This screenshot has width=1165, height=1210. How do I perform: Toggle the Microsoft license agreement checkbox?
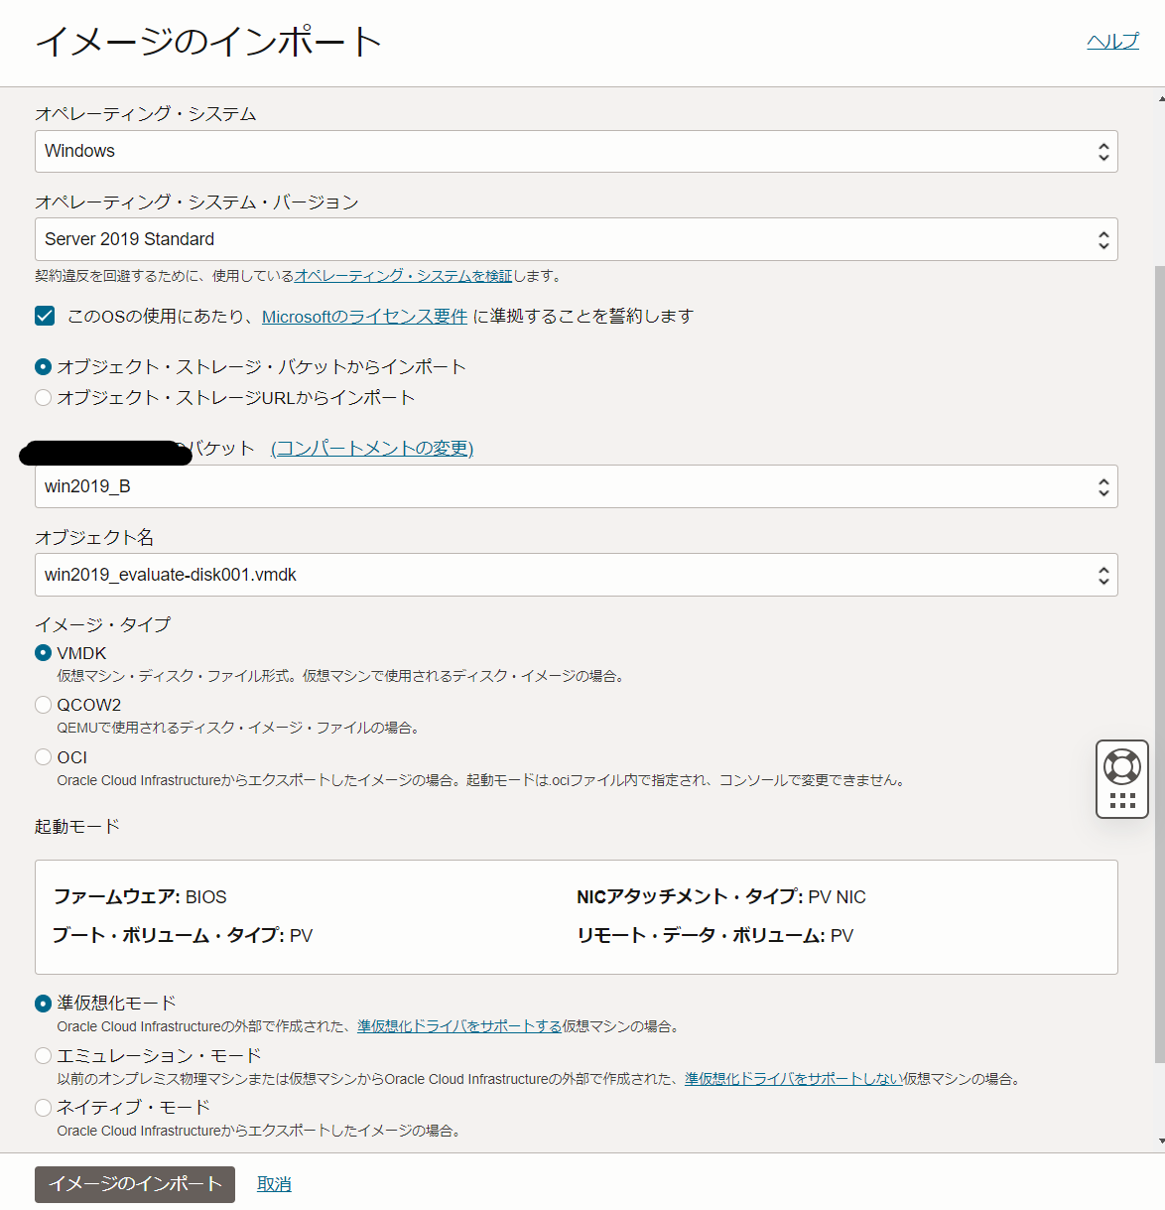click(x=45, y=316)
